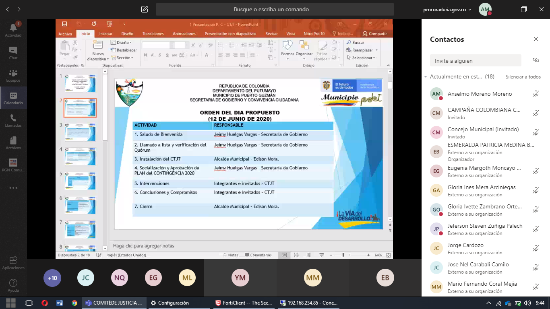This screenshot has height=309, width=550.
Task: Toggle microphone mute for Gloria Ines Mera
Action: pyautogui.click(x=536, y=191)
